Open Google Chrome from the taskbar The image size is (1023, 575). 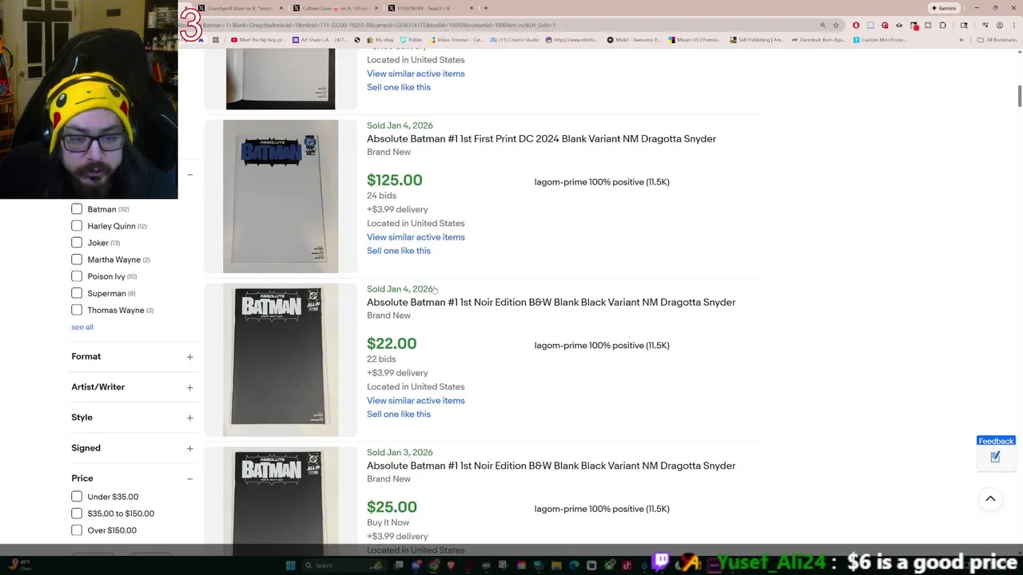point(433,565)
